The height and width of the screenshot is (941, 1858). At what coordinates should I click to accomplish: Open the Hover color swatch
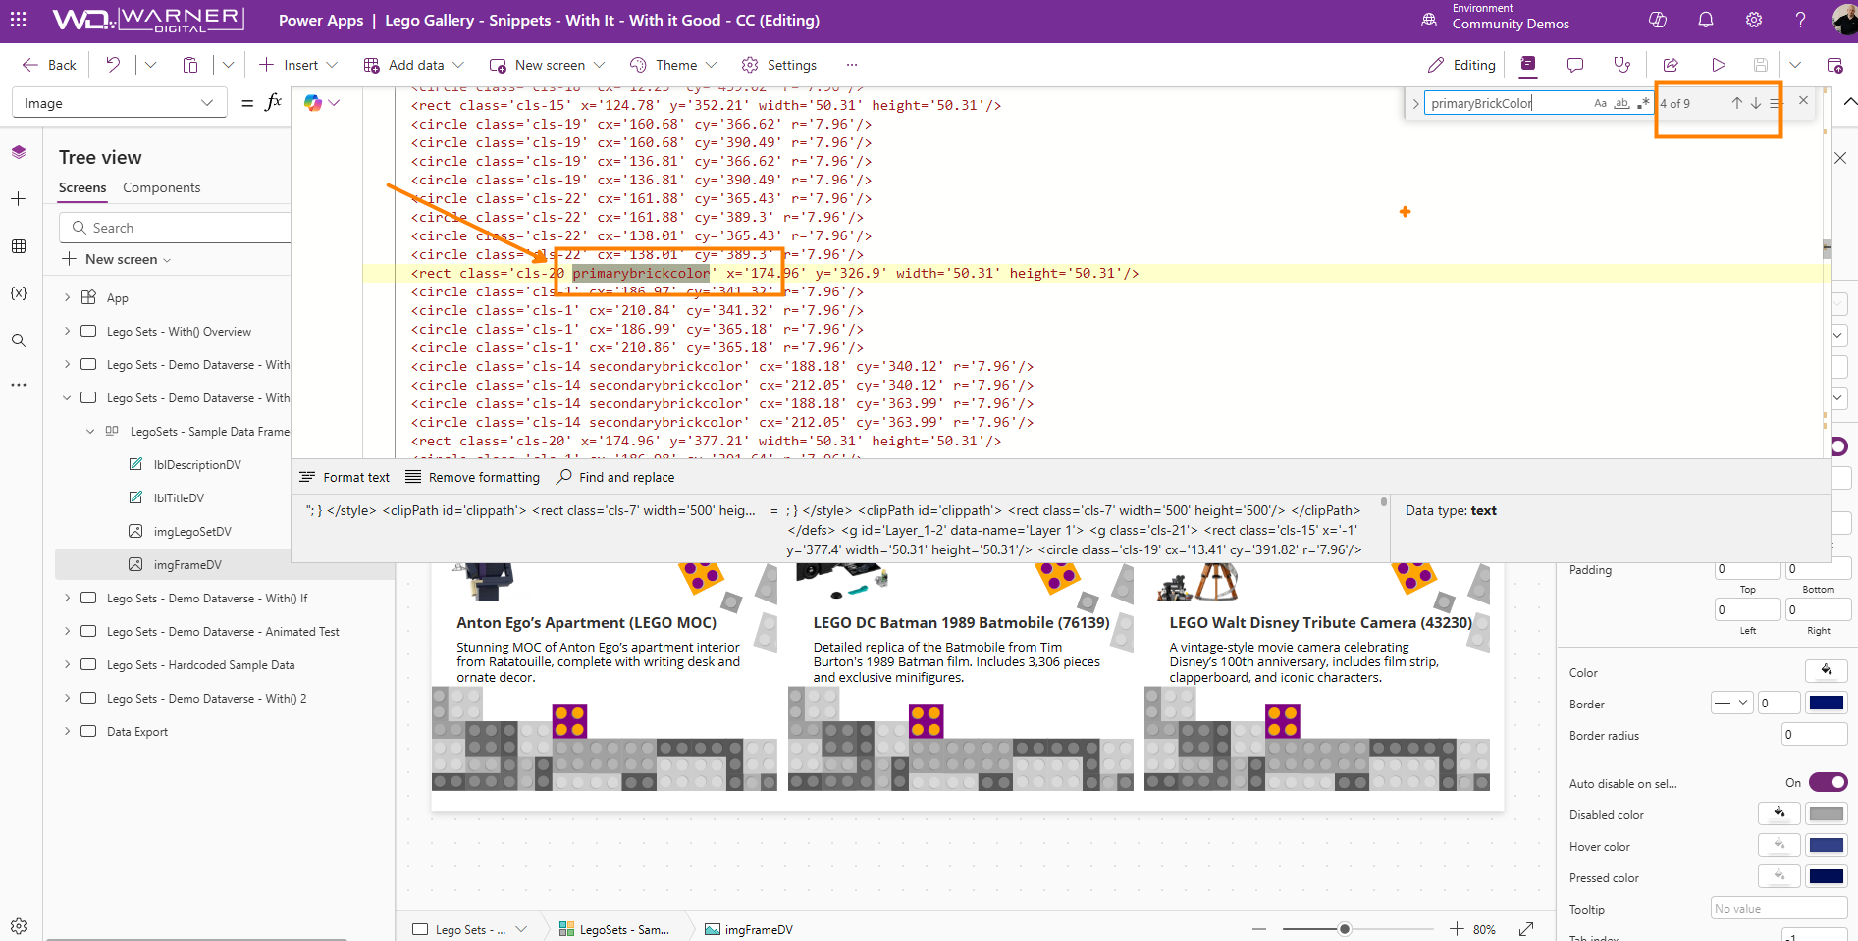1827,845
